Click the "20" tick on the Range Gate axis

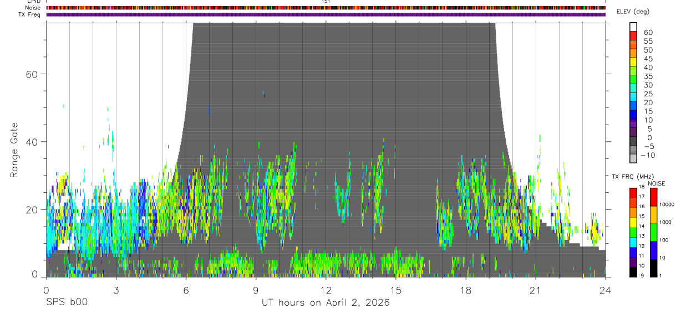31,209
